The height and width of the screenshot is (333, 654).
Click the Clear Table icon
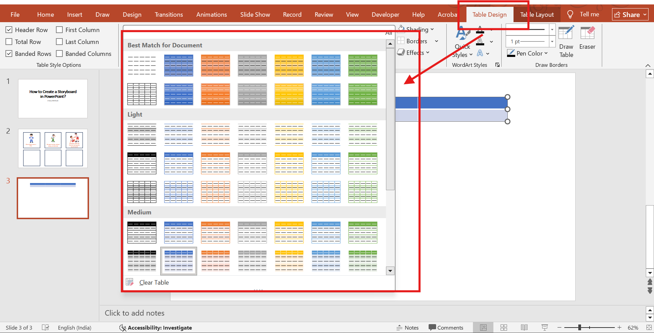(130, 282)
